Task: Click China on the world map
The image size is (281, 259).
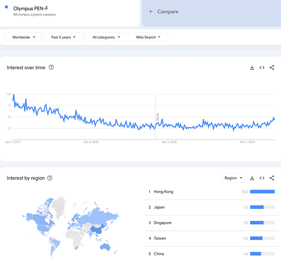Action: point(96,230)
